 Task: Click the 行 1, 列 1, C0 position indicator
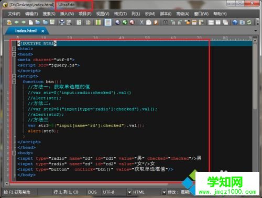(66, 192)
